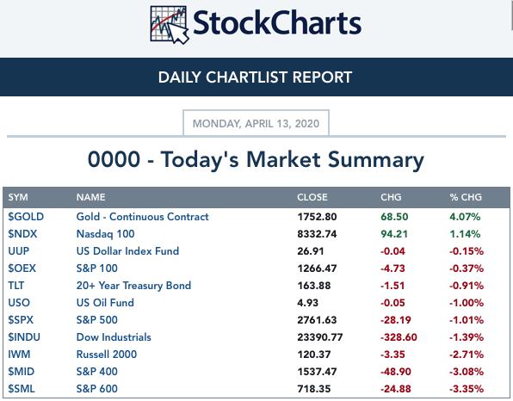
Task: Open the $GOLD symbol link
Action: [x=26, y=217]
